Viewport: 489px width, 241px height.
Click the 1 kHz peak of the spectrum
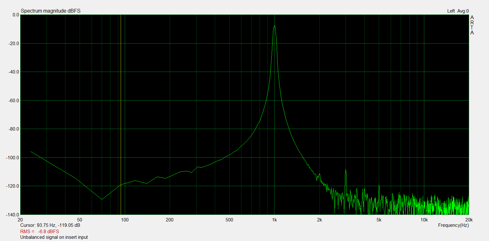tap(275, 26)
